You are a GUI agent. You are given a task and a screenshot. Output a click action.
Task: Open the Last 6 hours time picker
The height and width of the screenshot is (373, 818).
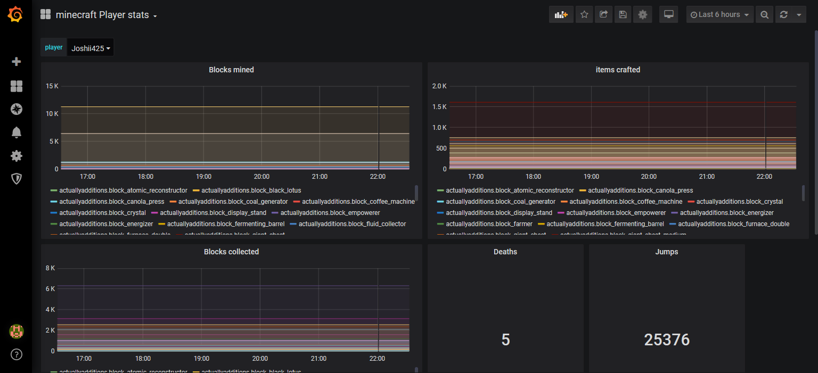click(719, 15)
